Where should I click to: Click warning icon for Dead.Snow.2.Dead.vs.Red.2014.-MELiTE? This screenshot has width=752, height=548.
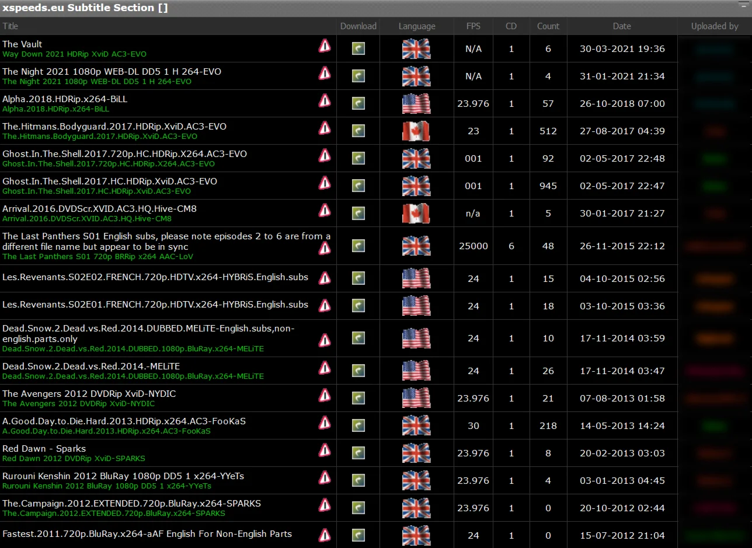[x=325, y=368]
